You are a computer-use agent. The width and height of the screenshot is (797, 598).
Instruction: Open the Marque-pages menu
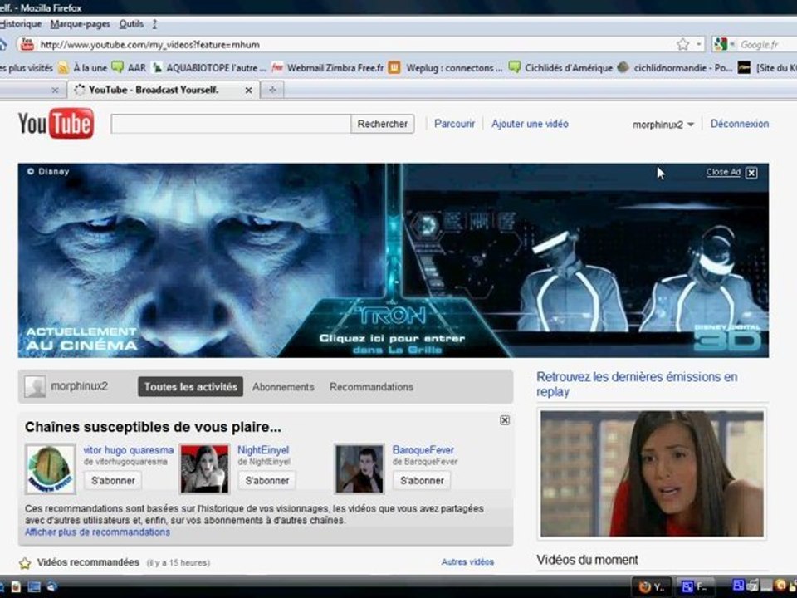tap(81, 24)
